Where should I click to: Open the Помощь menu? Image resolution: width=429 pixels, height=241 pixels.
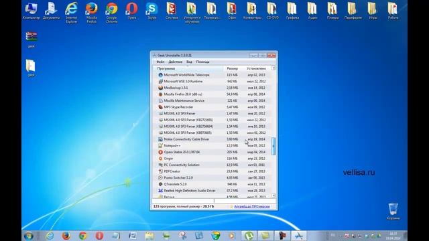click(x=202, y=62)
